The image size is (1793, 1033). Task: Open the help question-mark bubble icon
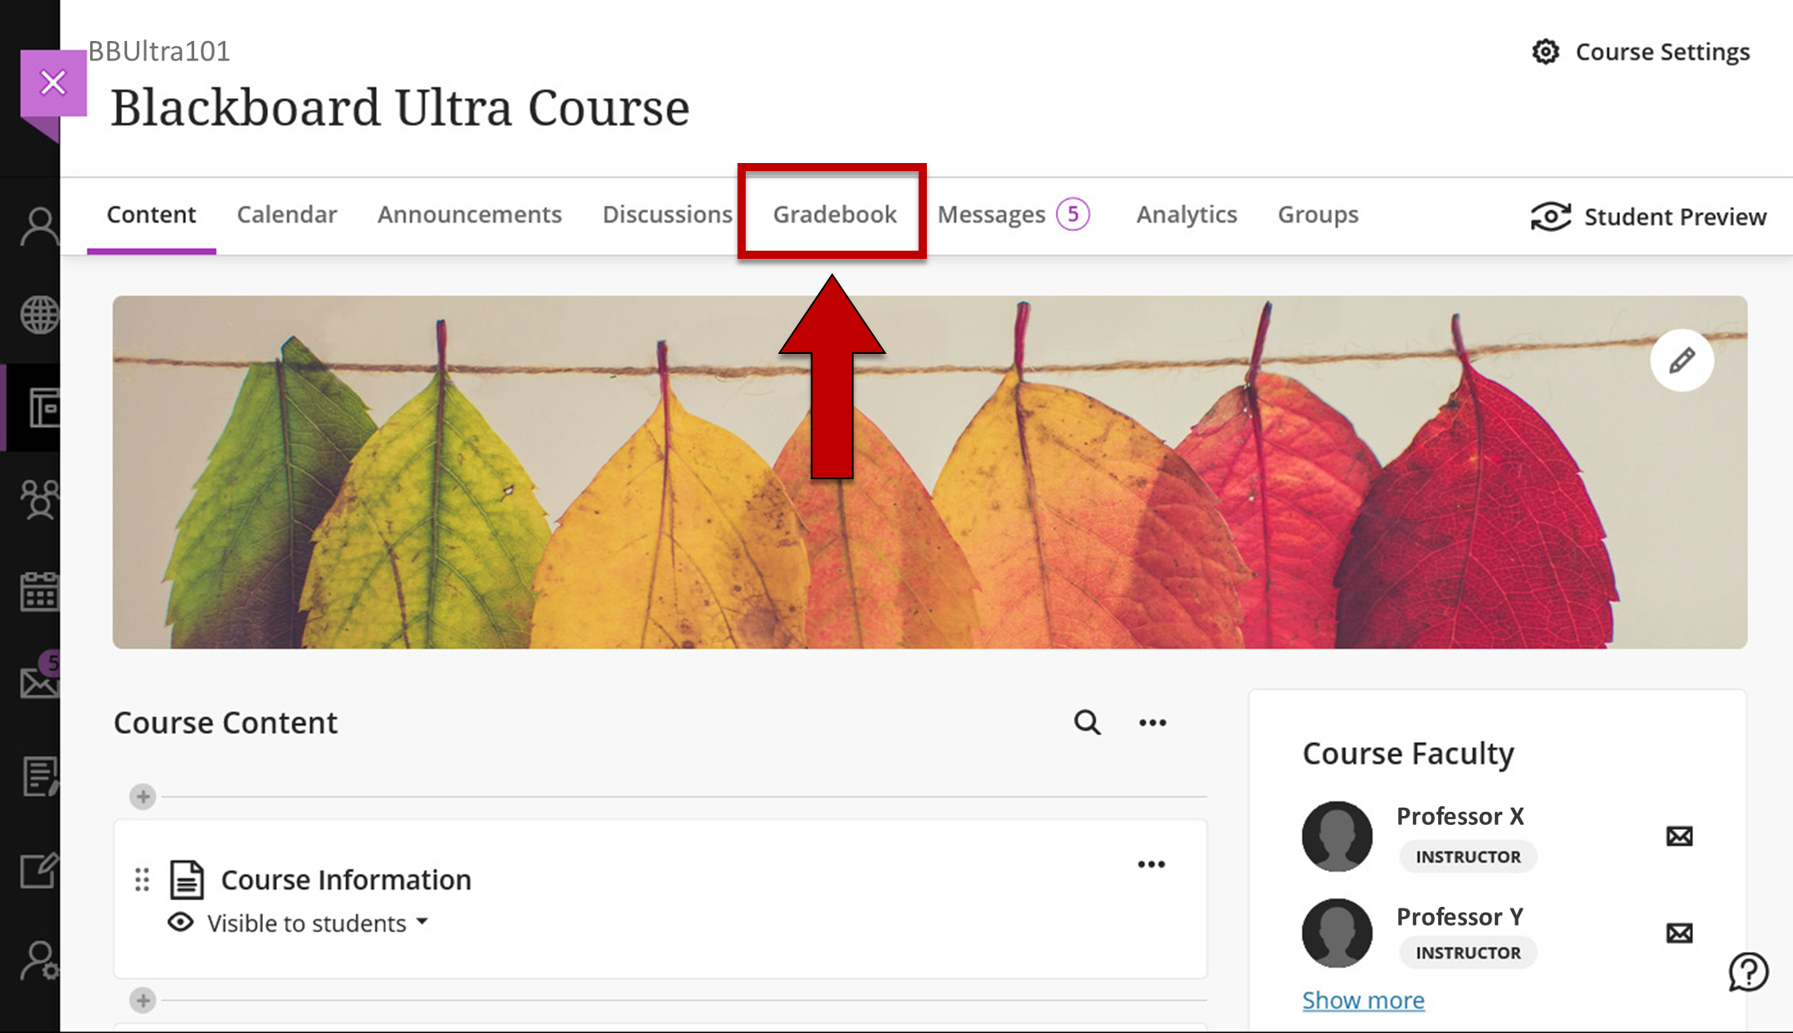(1748, 972)
